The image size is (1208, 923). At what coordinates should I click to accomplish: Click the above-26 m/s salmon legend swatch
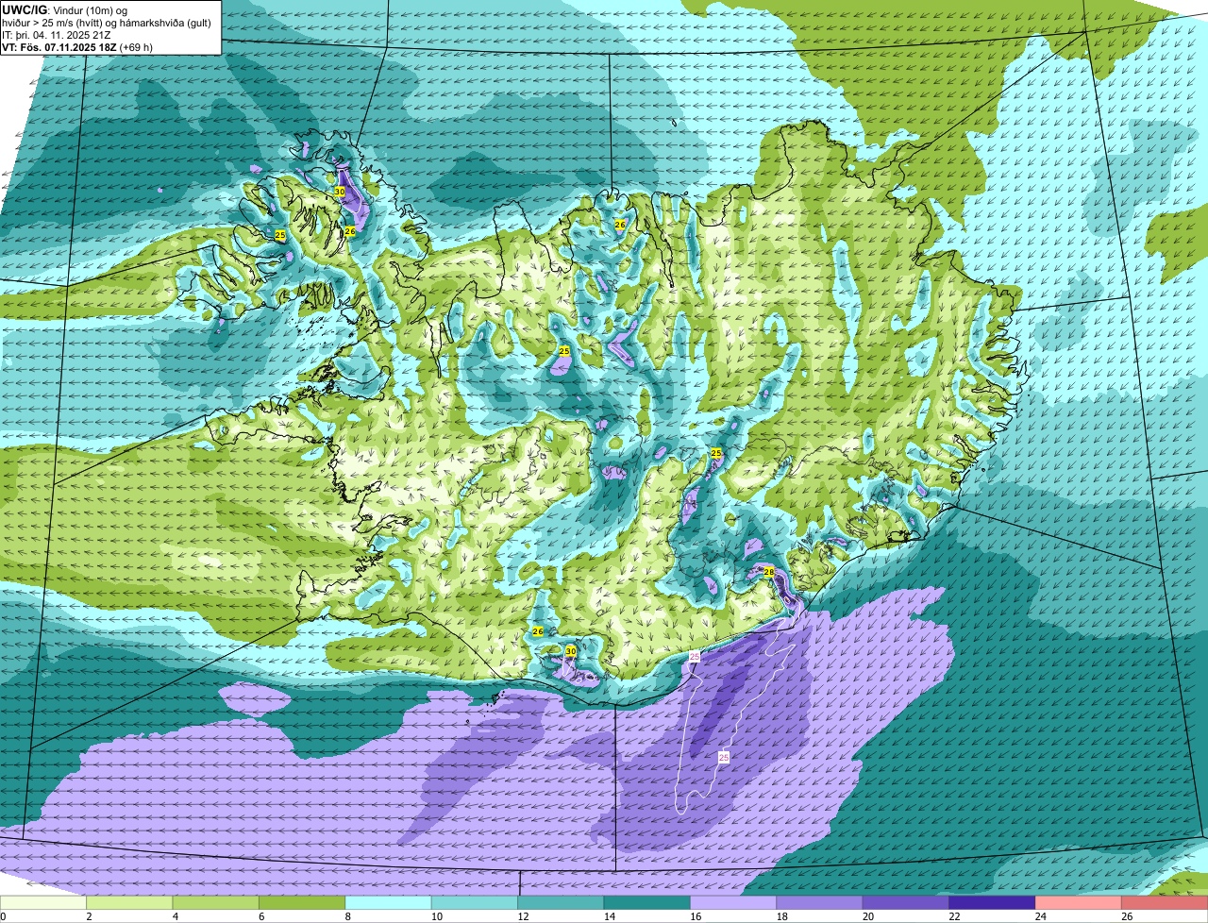pos(1165,903)
